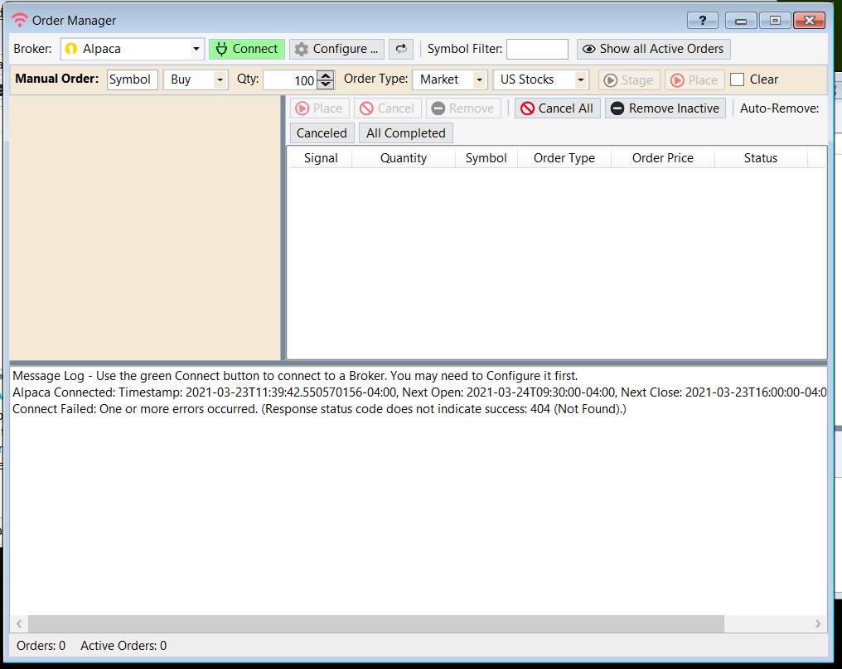The height and width of the screenshot is (669, 842).
Task: Open the Alpaca broker dropdown
Action: [132, 49]
